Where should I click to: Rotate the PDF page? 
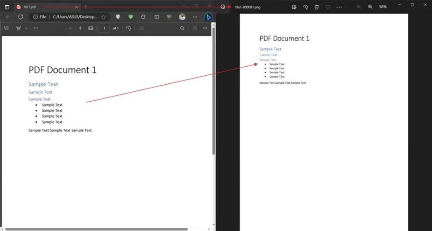pyautogui.click(x=129, y=28)
